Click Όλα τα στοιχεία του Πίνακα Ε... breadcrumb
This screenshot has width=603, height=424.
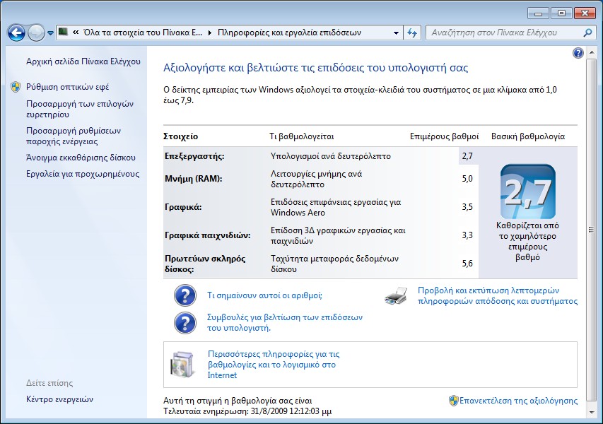pos(143,33)
